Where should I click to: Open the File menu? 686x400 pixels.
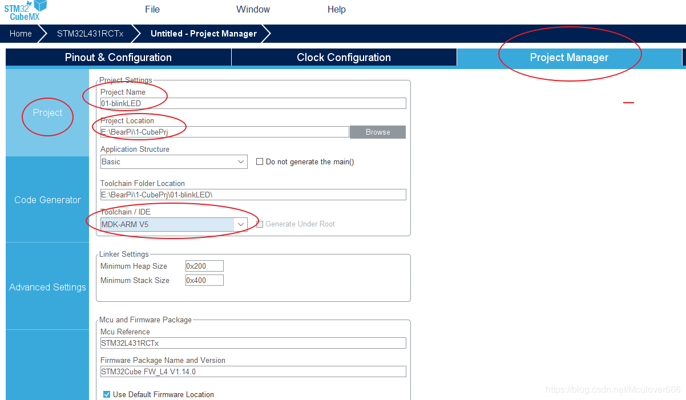click(152, 9)
